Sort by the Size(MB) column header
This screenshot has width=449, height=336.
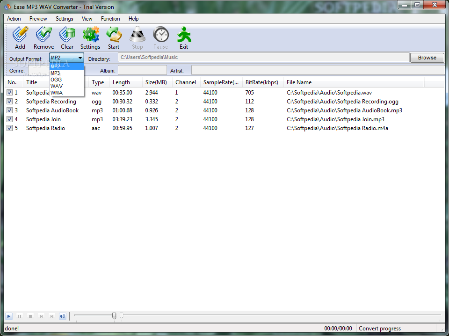(157, 82)
